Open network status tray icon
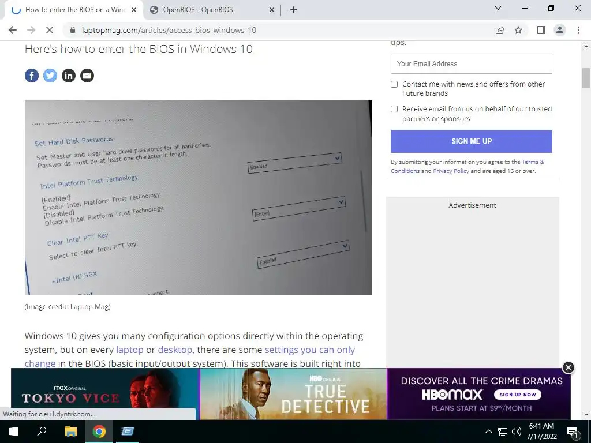The width and height of the screenshot is (591, 443). click(503, 431)
